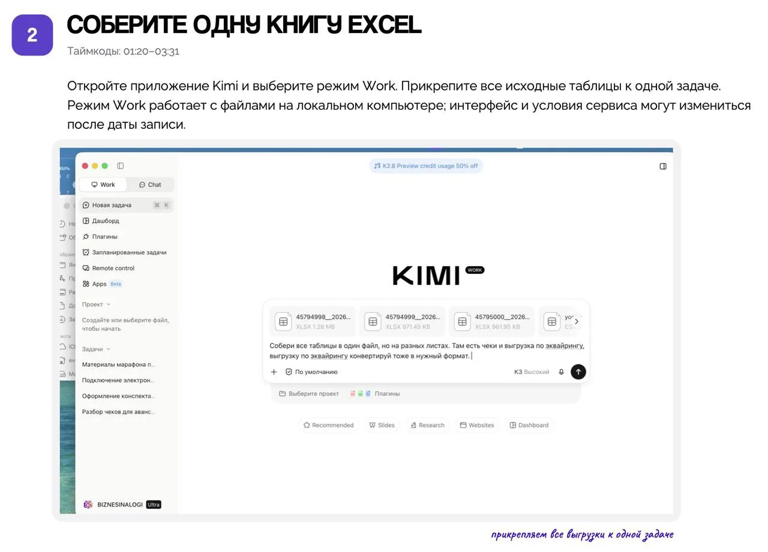Screen dimensions: 768x552
Task: Switch to the Chat mode tab
Action: tap(150, 185)
